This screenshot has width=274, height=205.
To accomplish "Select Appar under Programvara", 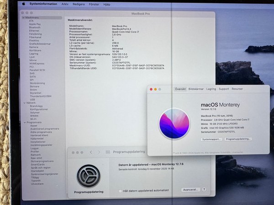I will [x=34, y=126].
